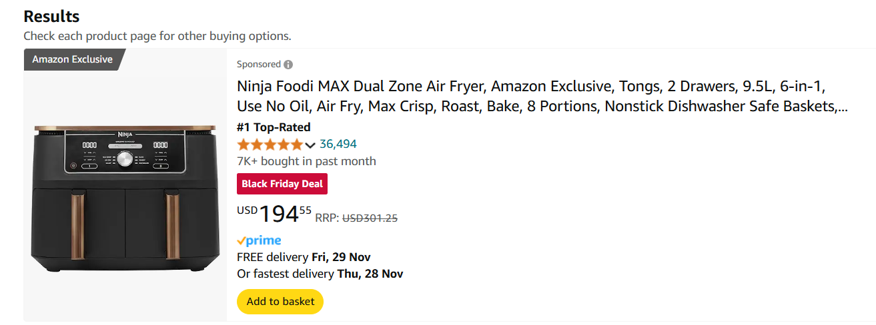Click the Black Friday Deal badge
Screen dimensions: 876x325
coord(282,184)
